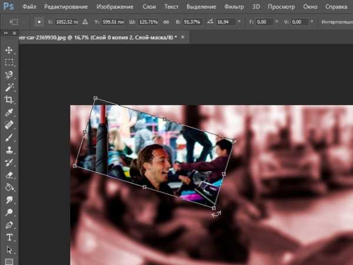353x265 pixels.
Task: Click the left-middle transform handle
Action: click(85, 132)
